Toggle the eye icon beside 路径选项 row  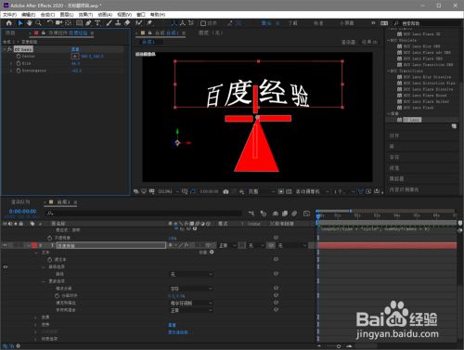(5, 266)
